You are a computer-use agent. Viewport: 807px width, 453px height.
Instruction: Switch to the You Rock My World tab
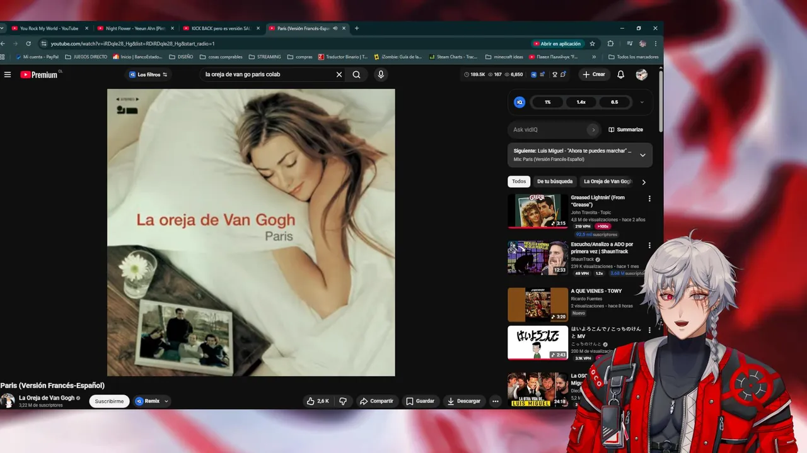[49, 28]
